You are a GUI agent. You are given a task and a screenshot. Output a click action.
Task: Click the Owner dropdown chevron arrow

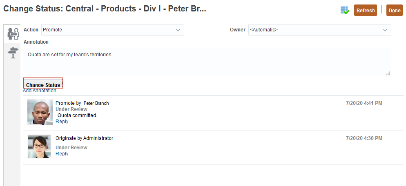tap(385, 30)
